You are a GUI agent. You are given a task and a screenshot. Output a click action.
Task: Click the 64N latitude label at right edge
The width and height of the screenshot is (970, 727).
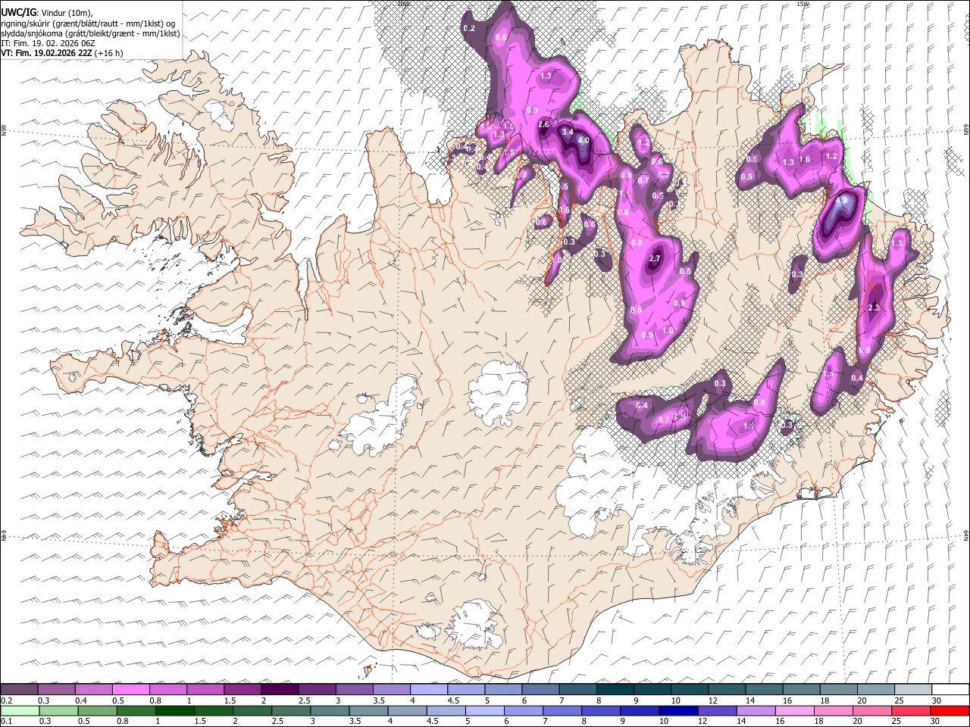click(x=965, y=535)
